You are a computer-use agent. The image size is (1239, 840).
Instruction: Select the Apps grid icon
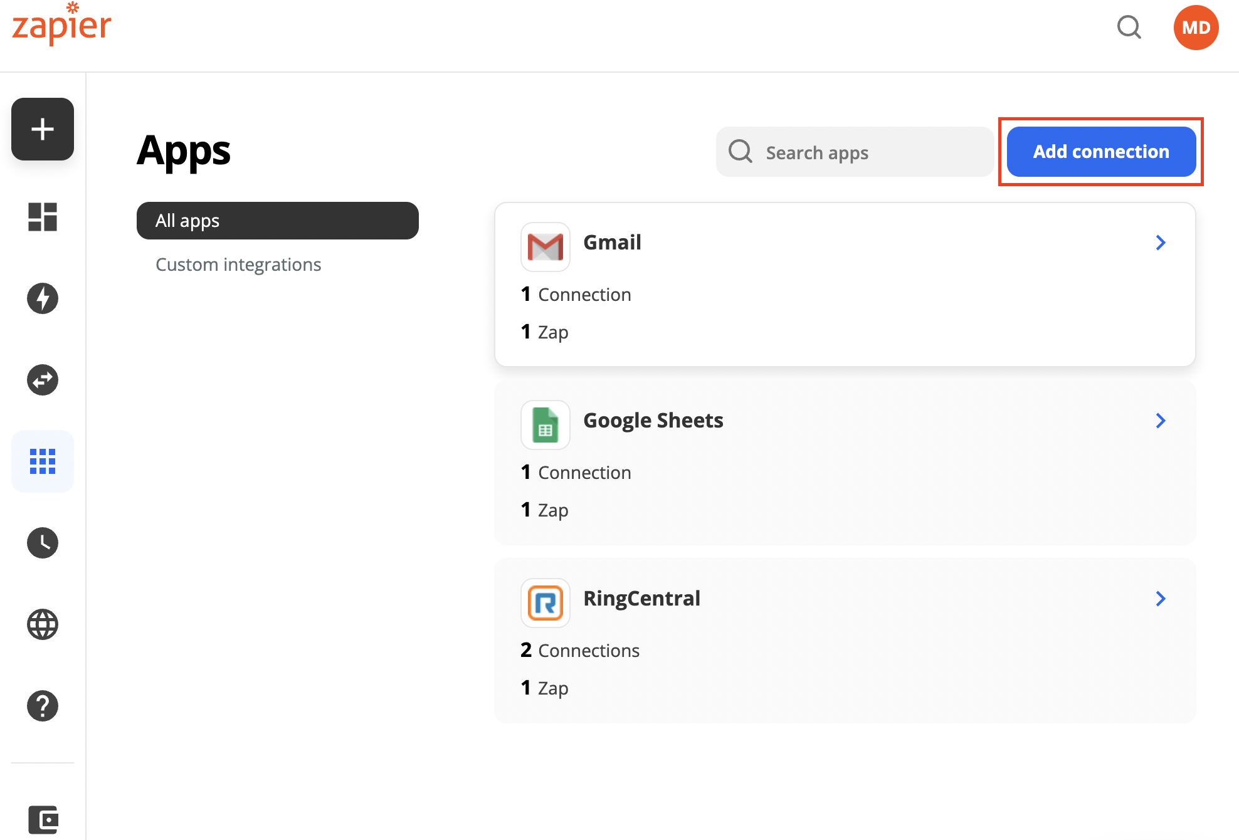point(42,461)
